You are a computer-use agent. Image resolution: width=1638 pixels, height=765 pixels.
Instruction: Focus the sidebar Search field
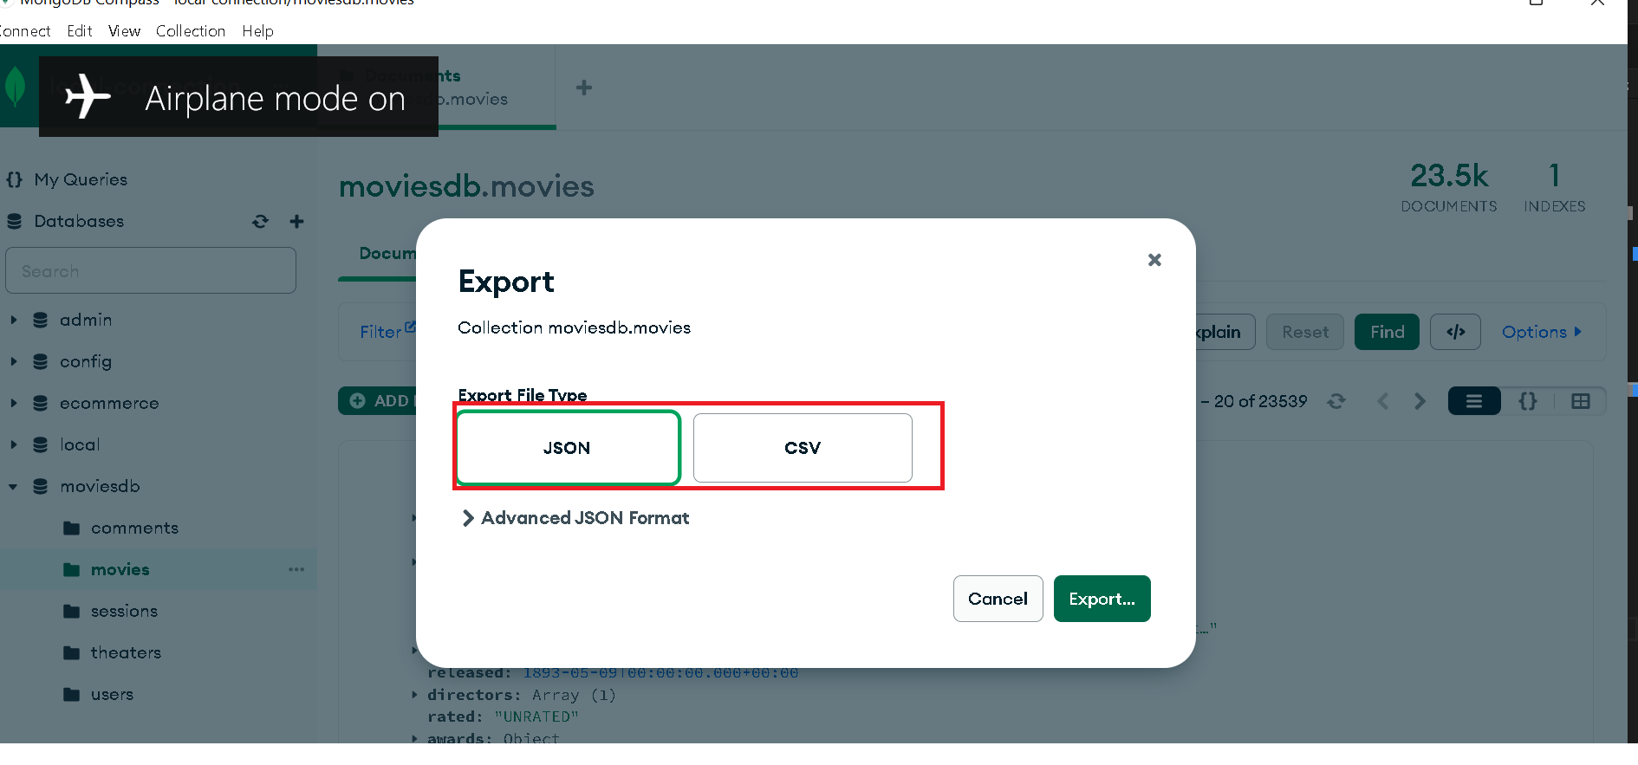(151, 270)
